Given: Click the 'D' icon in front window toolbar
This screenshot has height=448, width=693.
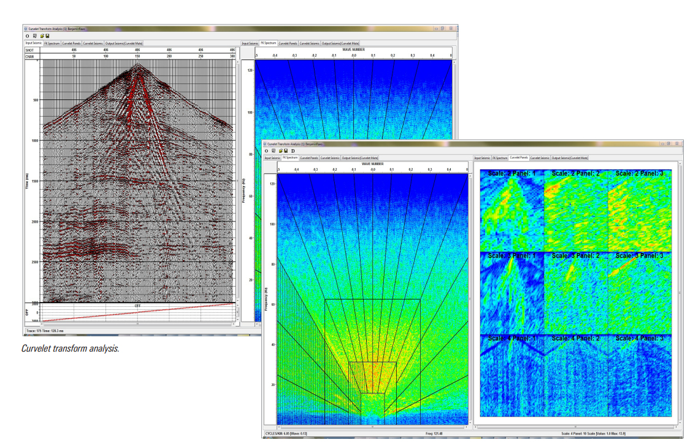Looking at the screenshot, I should pos(293,150).
